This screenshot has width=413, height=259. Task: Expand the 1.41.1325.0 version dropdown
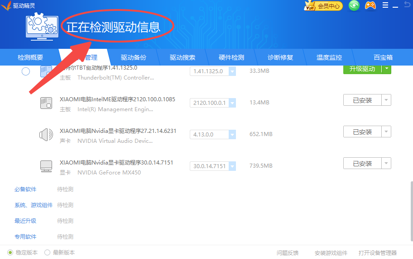tap(232, 71)
